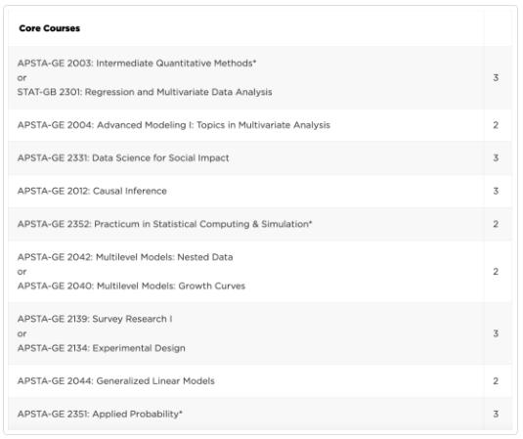The image size is (523, 439).
Task: Open STAT-GB 2301 Regression and Multivariate Data Analysis
Action: pos(145,92)
